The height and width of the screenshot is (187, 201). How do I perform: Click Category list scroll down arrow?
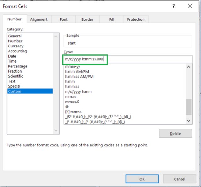[56, 130]
